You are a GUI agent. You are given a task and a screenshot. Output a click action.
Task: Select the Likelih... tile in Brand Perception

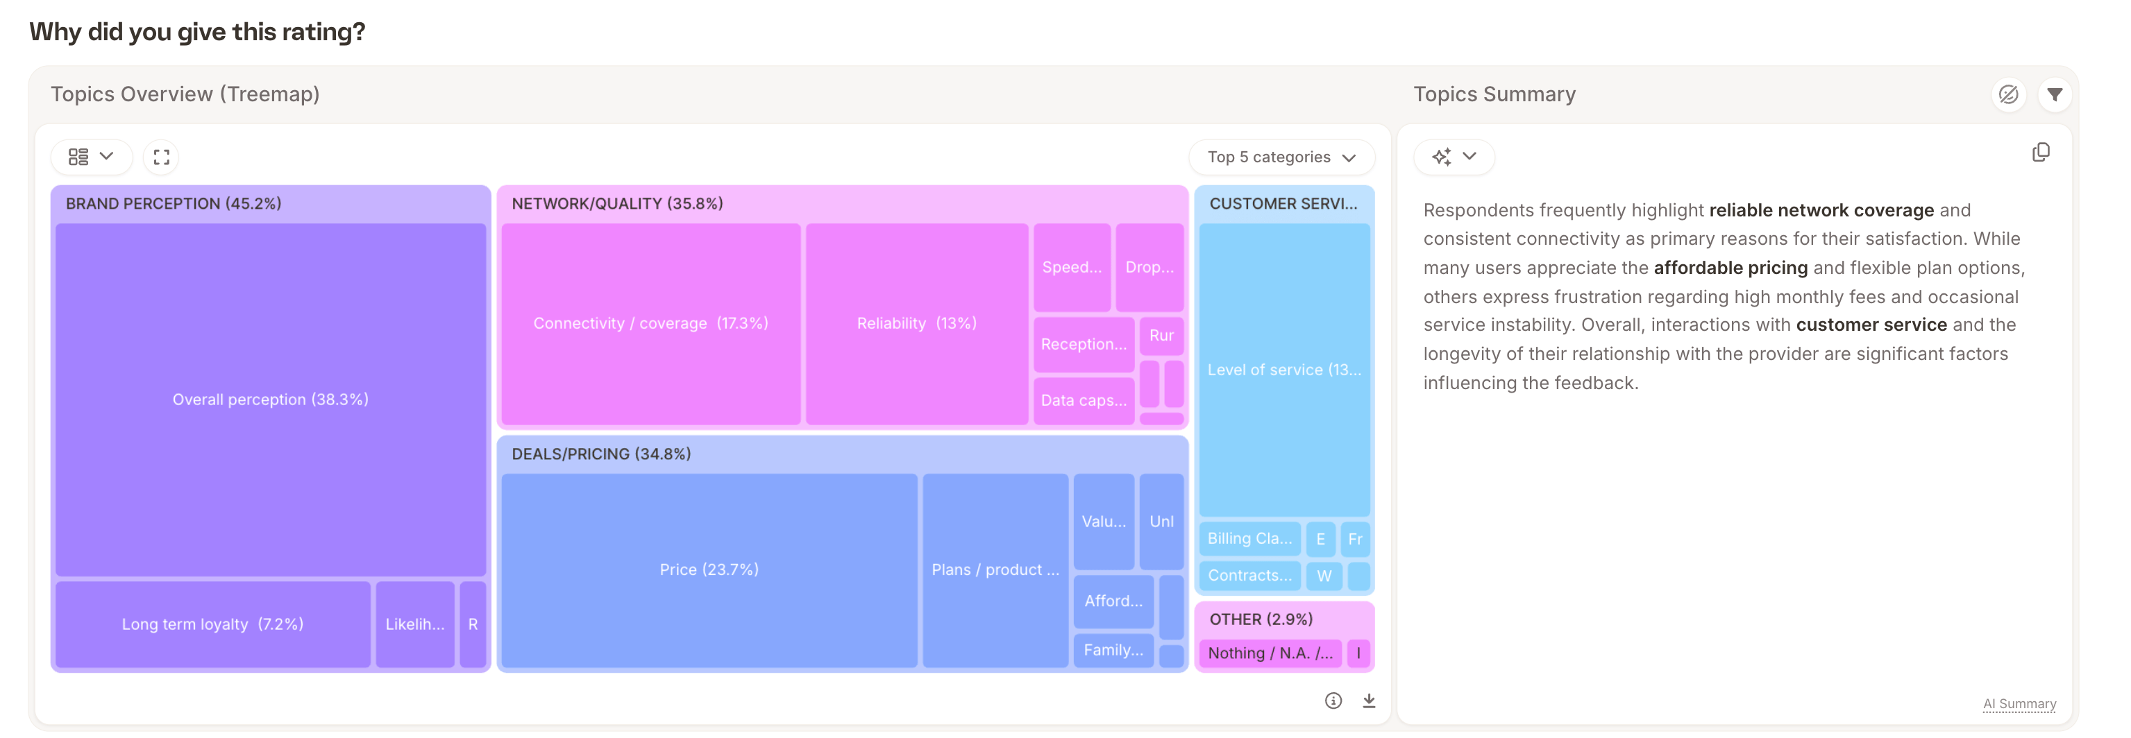(414, 624)
